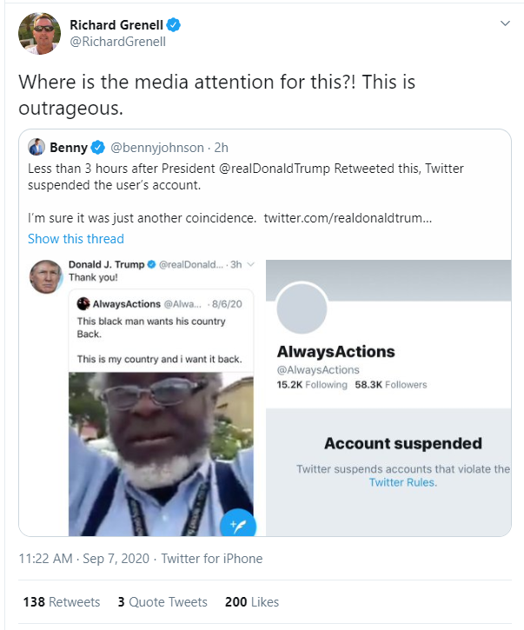This screenshot has width=524, height=630.
Task: Click the "Twitter for iPhone" source link
Action: (212, 559)
